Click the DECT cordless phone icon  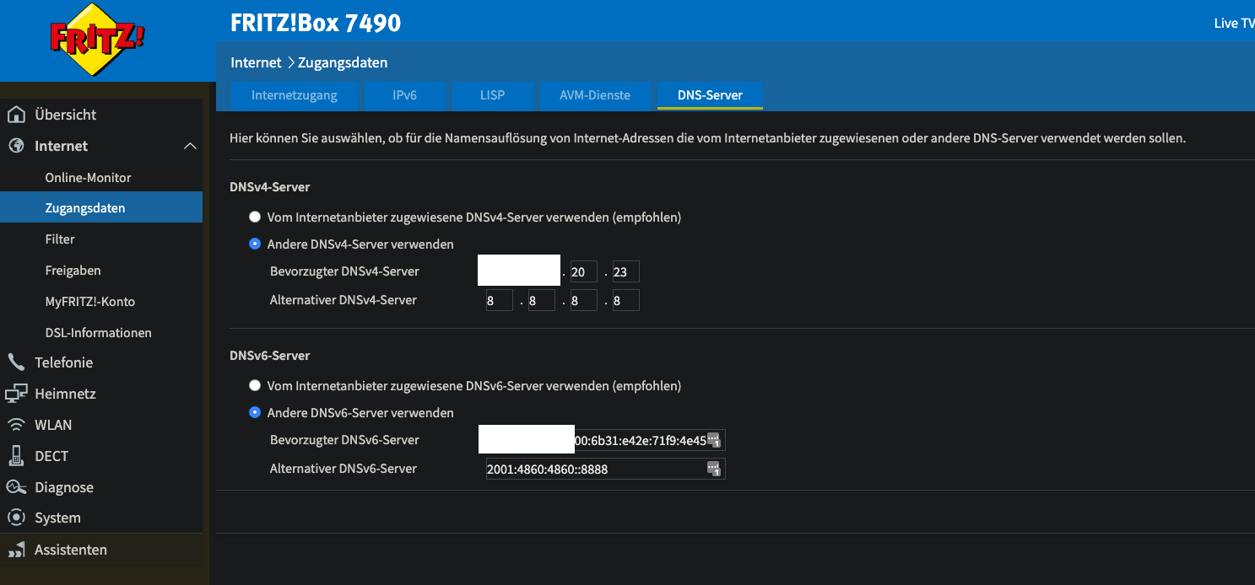point(16,456)
